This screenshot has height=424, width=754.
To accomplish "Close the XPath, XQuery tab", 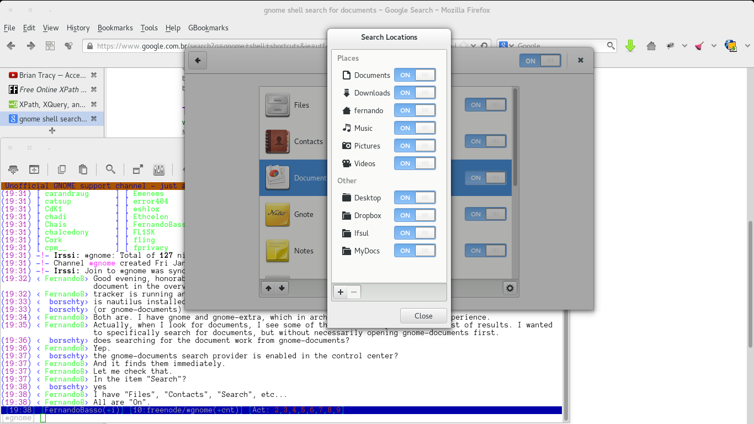I will click(x=94, y=104).
